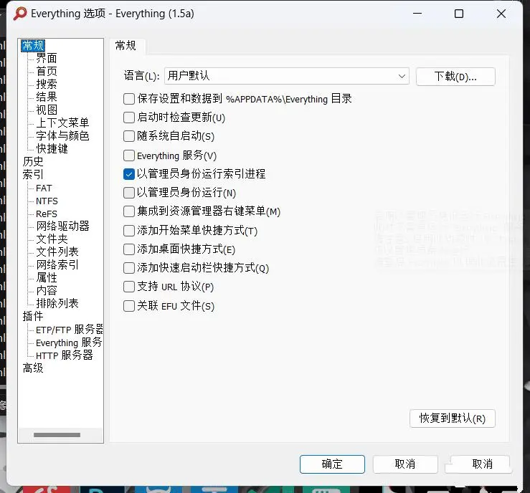Screen dimensions: 530x493
Task: Select 网络驱动器 tree item
Action: [x=62, y=226]
